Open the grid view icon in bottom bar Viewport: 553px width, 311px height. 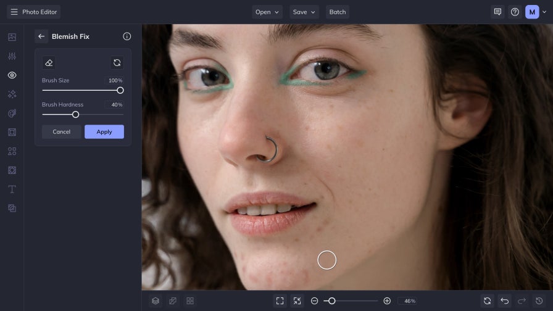point(190,301)
